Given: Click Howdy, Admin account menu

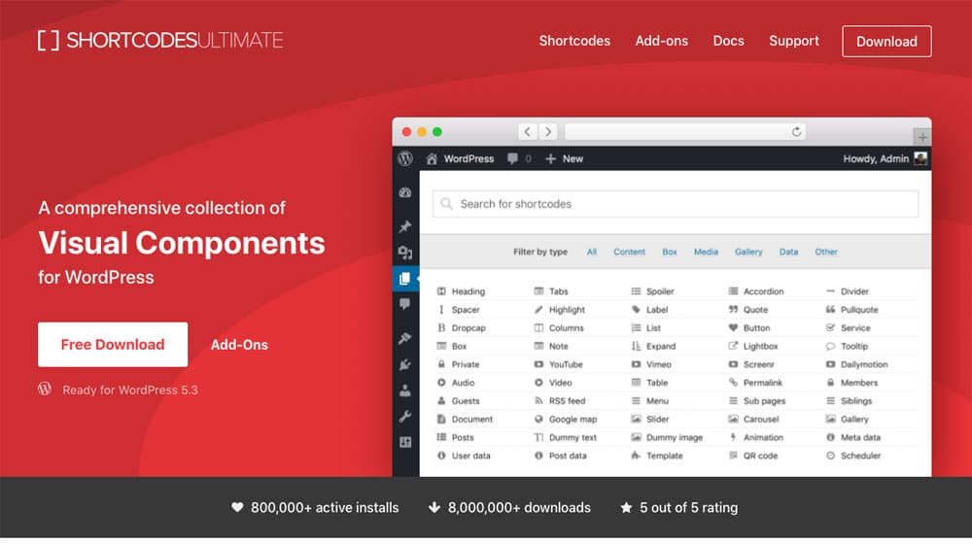Looking at the screenshot, I should 885,158.
